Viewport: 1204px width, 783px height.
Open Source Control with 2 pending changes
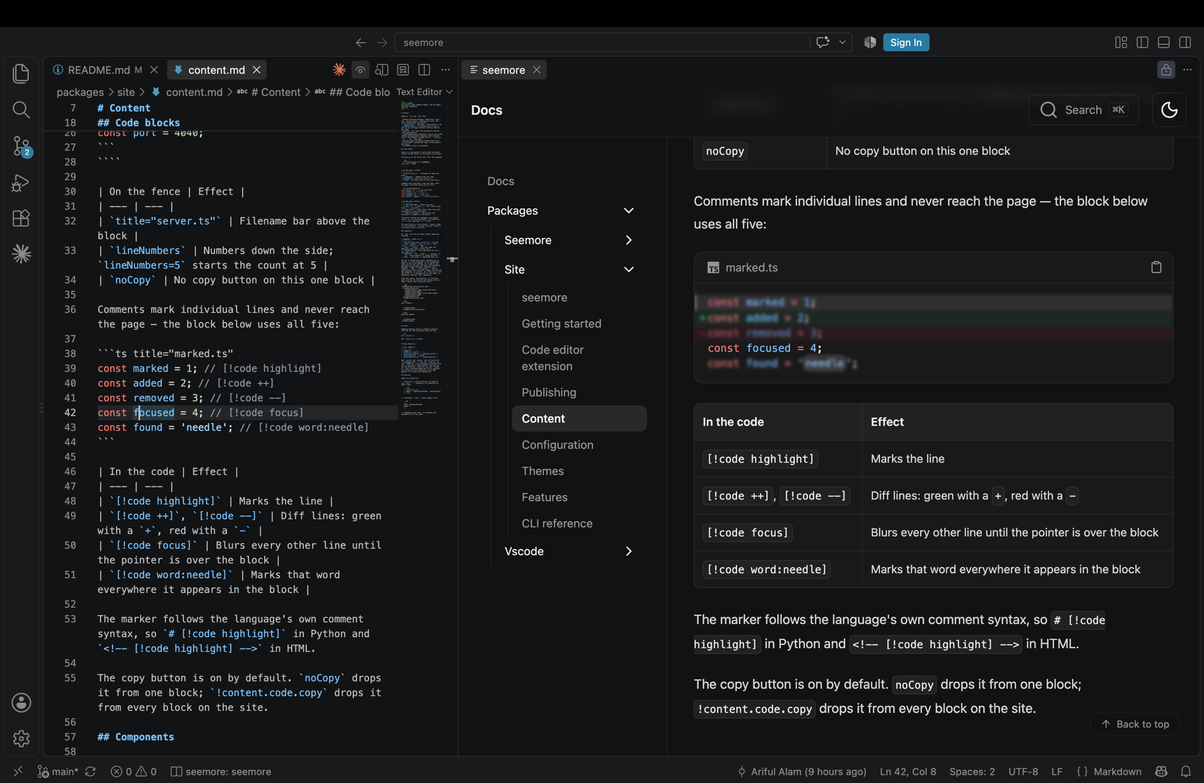click(x=21, y=146)
